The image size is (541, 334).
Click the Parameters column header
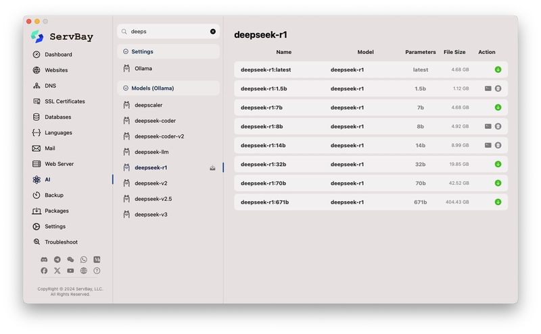(420, 52)
